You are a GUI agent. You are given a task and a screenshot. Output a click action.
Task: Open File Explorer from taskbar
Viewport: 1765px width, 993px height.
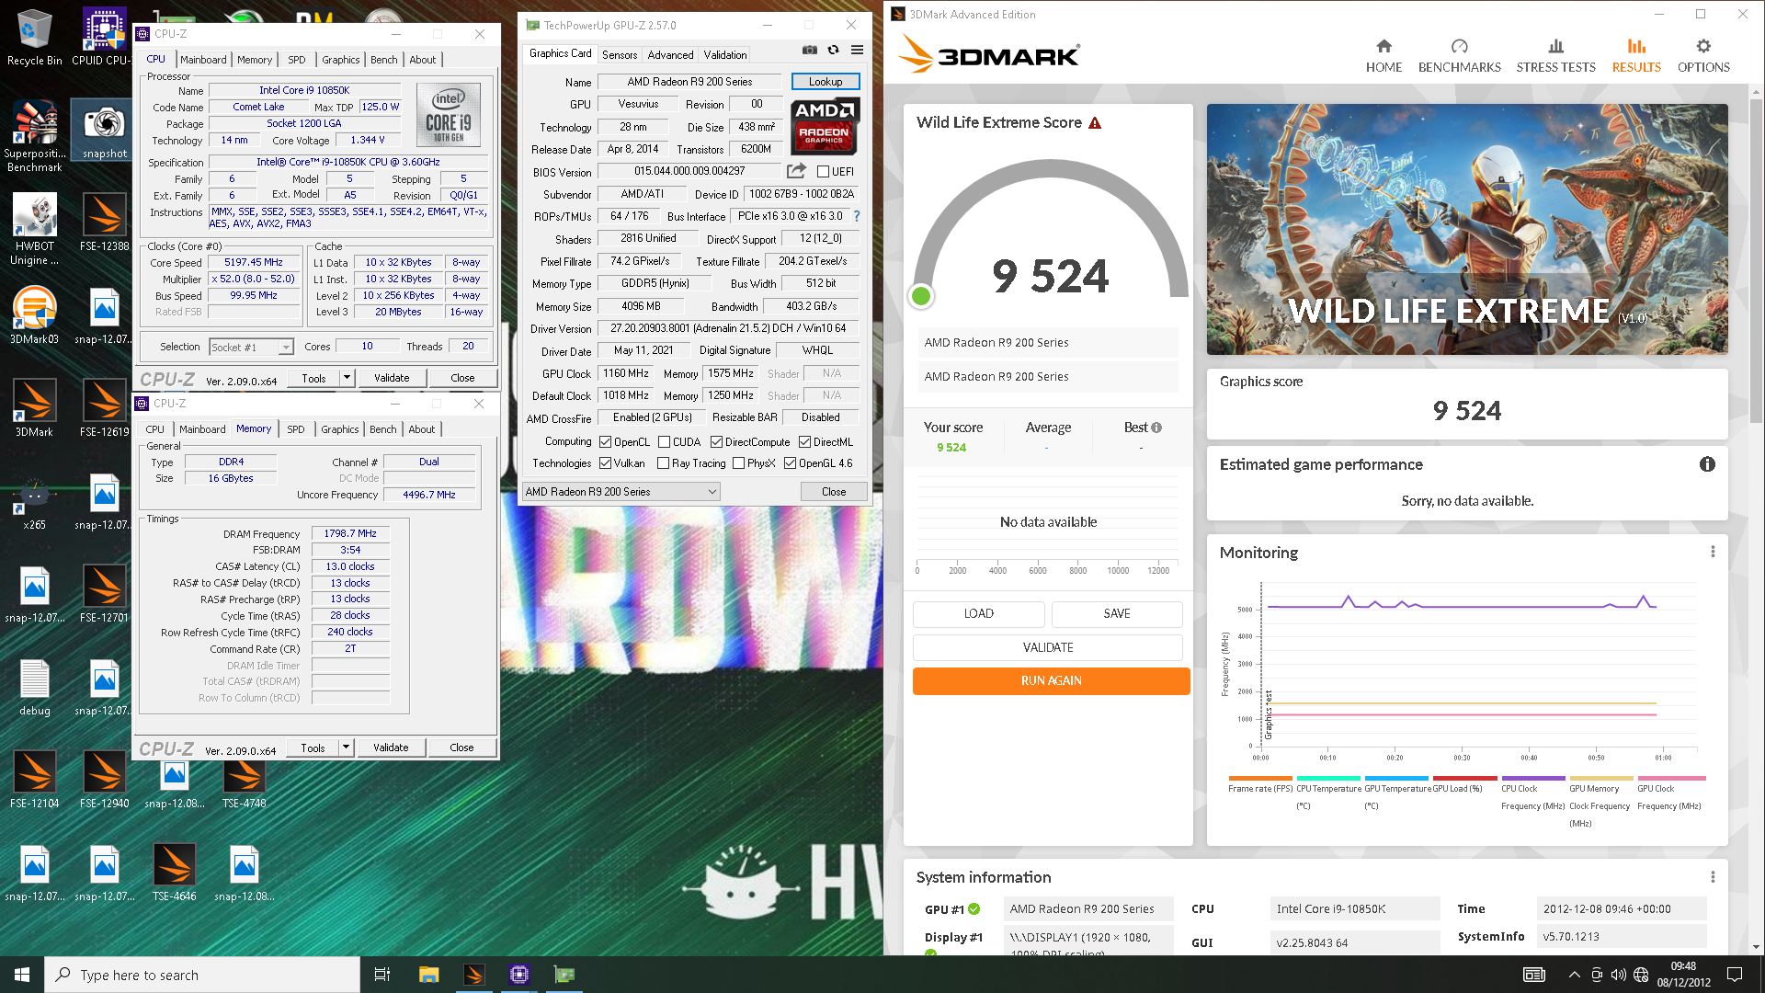coord(428,975)
